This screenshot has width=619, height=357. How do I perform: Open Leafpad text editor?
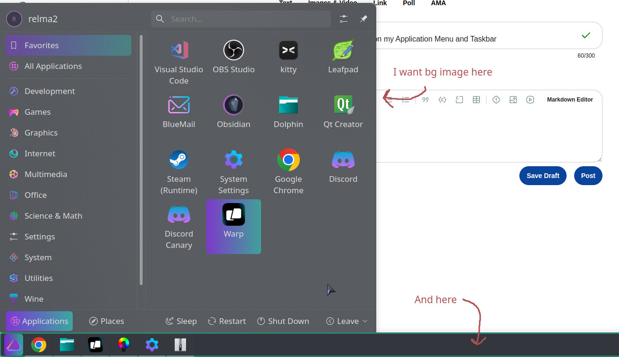click(343, 57)
